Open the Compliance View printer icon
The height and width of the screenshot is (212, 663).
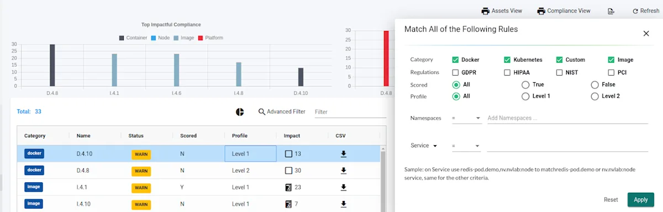tap(541, 11)
